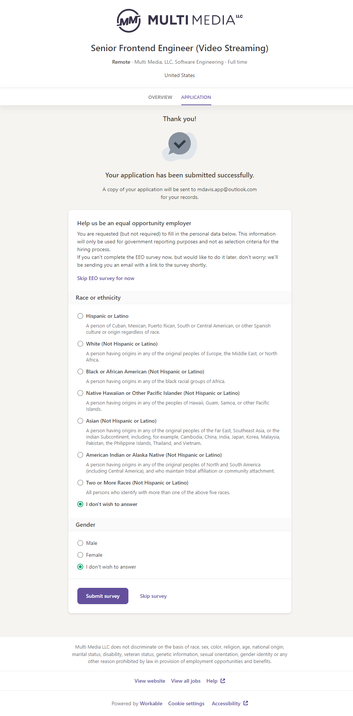The image size is (353, 716).
Task: Click the Workable link in footer
Action: [151, 703]
